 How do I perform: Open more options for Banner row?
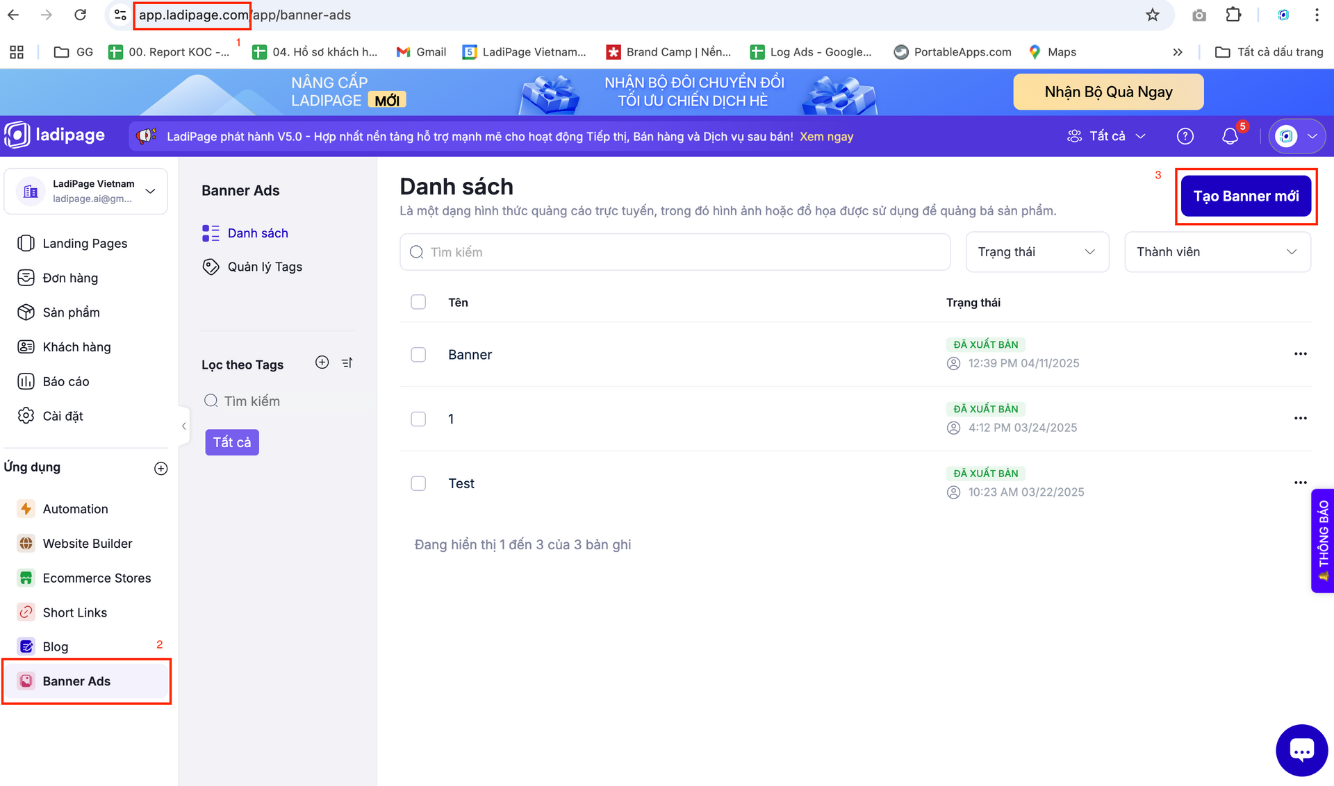coord(1300,354)
